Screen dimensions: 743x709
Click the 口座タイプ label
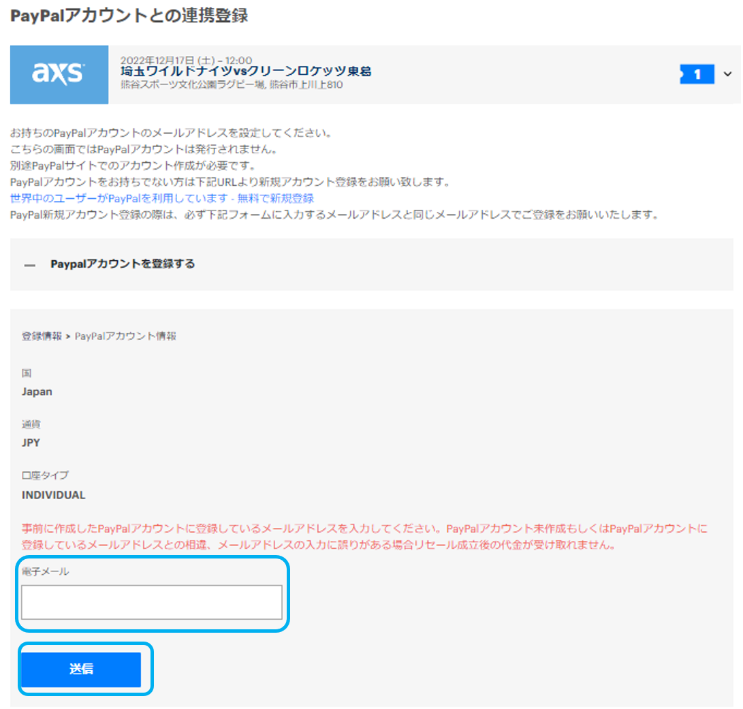(45, 475)
